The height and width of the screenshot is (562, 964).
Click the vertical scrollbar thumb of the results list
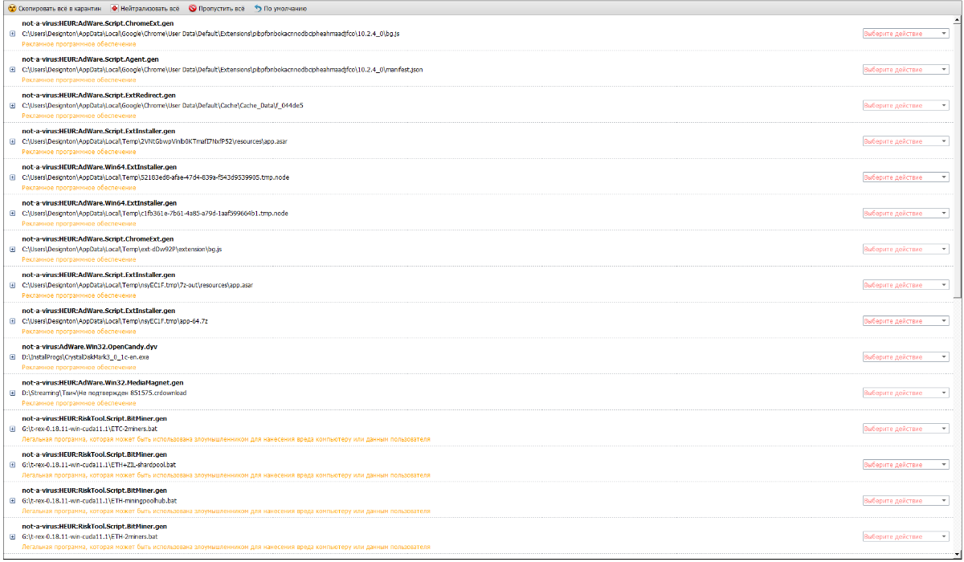(958, 161)
